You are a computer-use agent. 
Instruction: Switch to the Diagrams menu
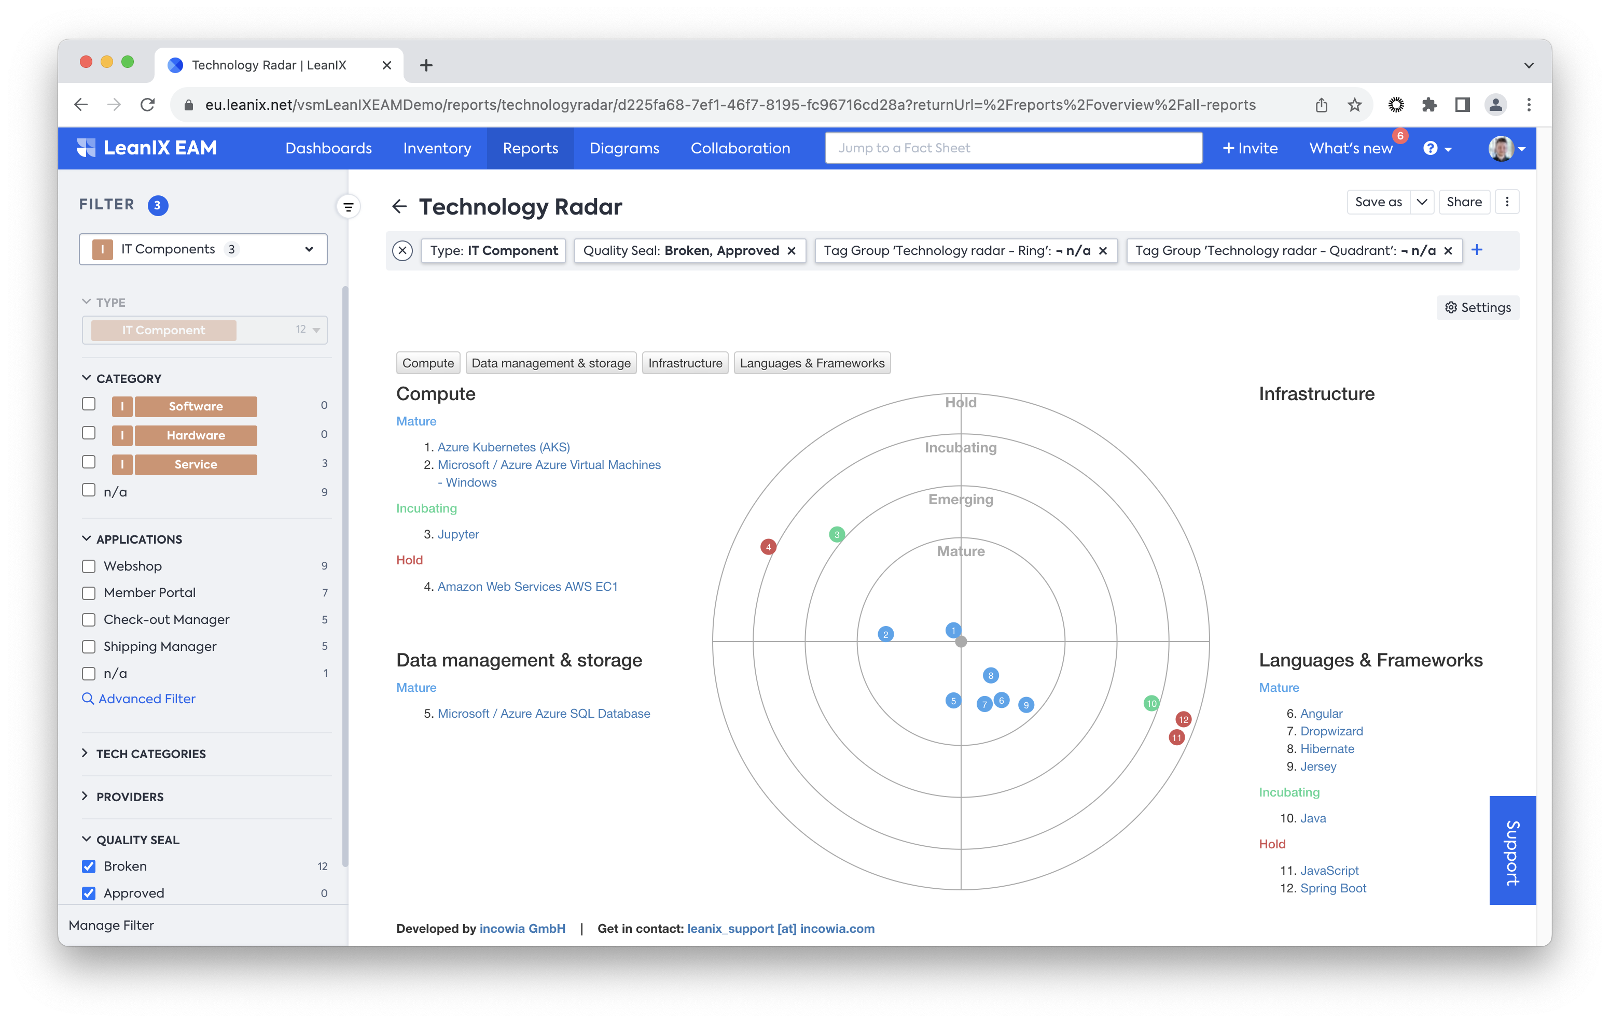point(624,148)
